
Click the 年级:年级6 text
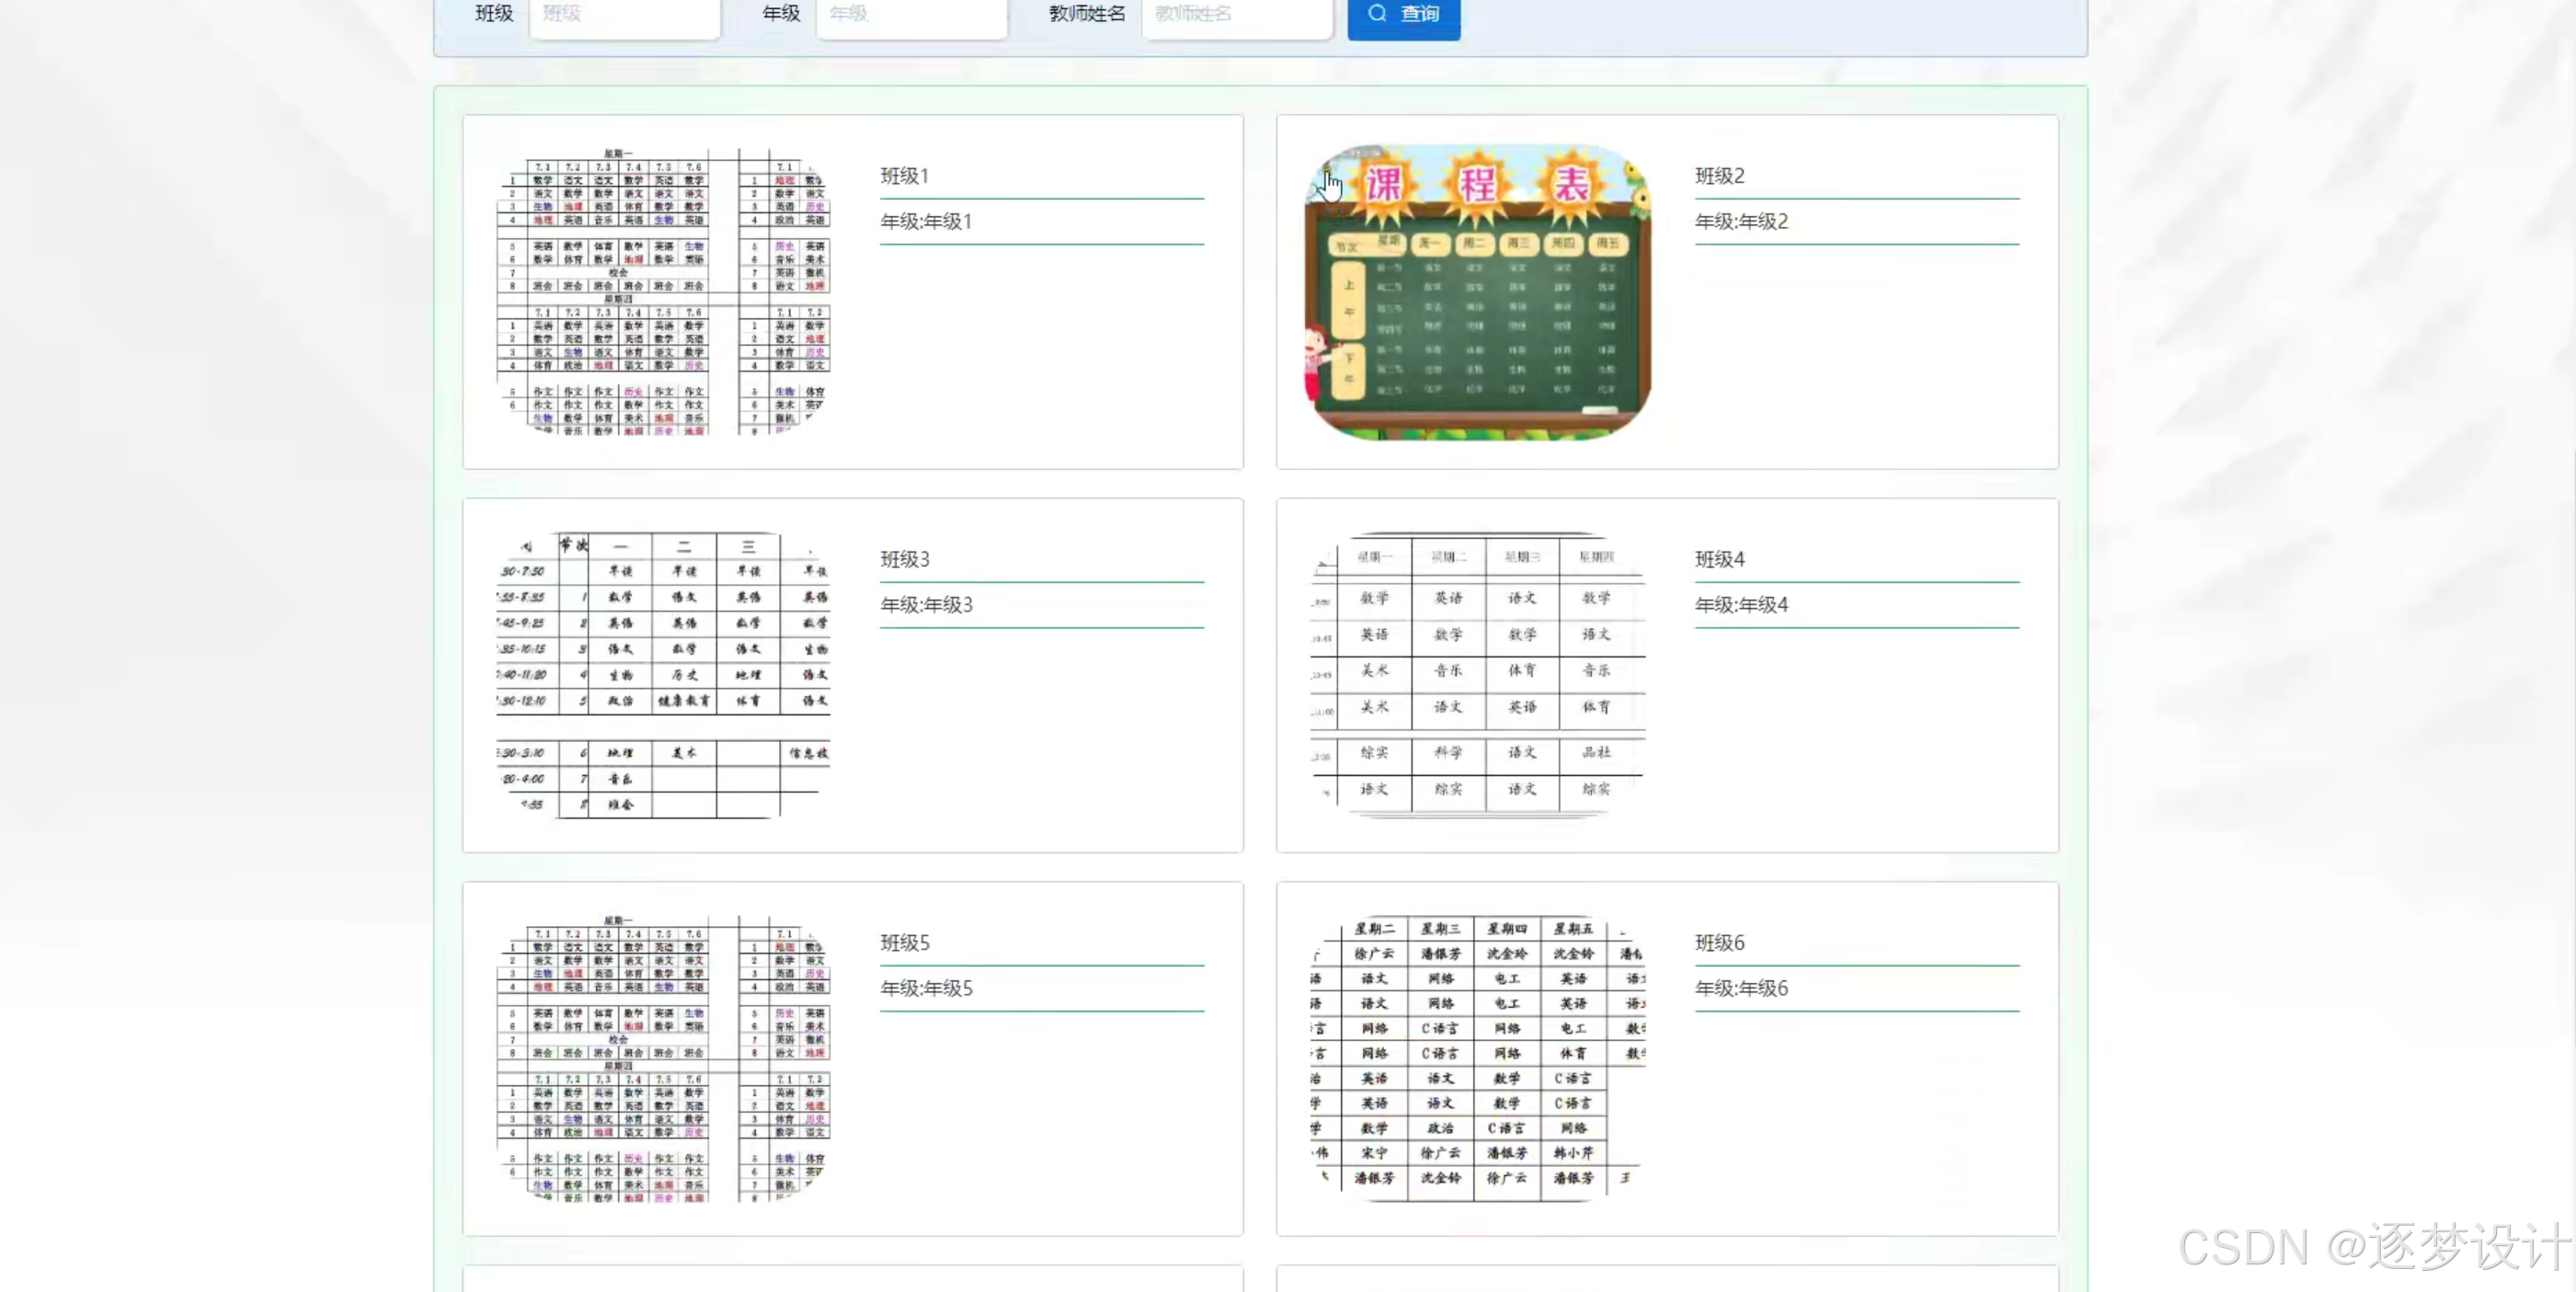pyautogui.click(x=1741, y=988)
